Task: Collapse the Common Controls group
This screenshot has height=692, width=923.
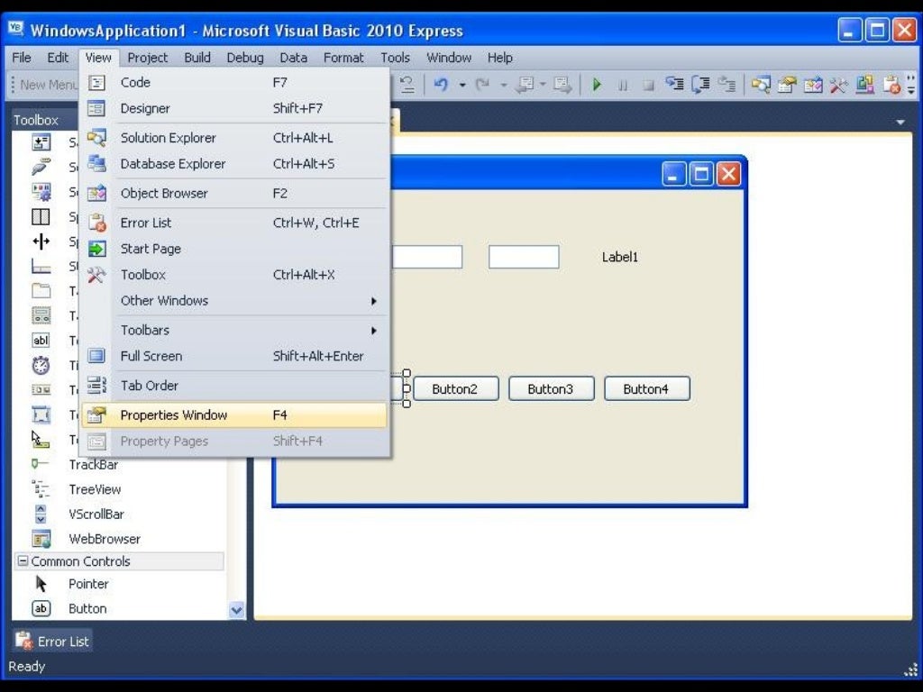Action: tap(23, 560)
